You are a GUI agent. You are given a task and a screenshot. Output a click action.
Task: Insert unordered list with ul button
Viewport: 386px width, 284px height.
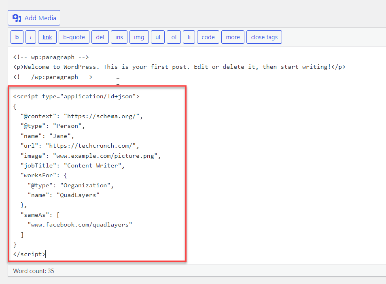point(158,37)
